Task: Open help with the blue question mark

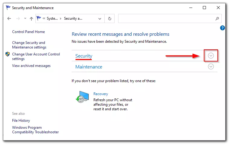Action: pyautogui.click(x=222, y=28)
